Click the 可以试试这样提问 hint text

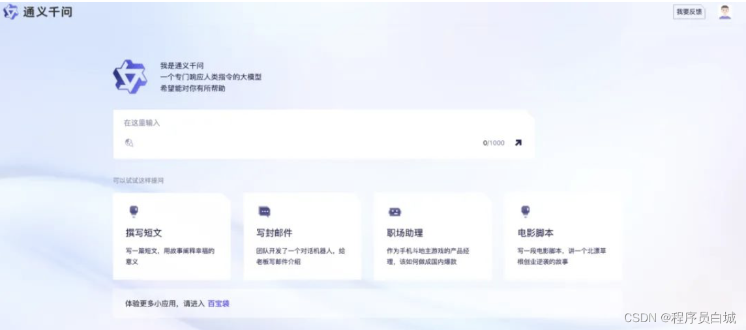138,181
